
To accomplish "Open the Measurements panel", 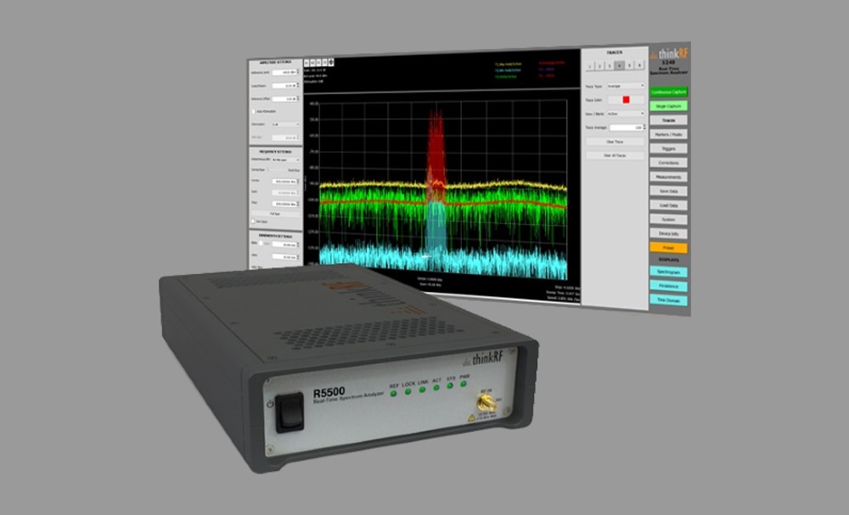I will pyautogui.click(x=669, y=176).
